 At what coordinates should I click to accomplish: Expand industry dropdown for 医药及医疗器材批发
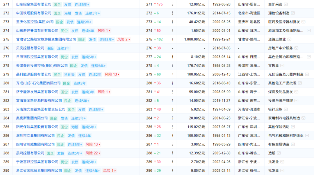pyautogui.click(x=303, y=22)
